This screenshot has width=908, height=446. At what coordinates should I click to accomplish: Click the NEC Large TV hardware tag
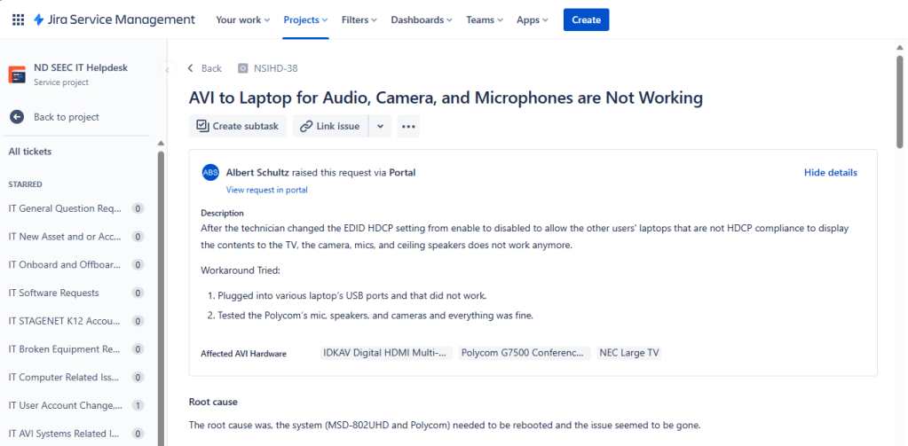click(629, 353)
